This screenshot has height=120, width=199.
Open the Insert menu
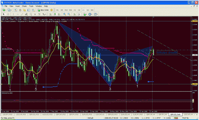point(18,6)
